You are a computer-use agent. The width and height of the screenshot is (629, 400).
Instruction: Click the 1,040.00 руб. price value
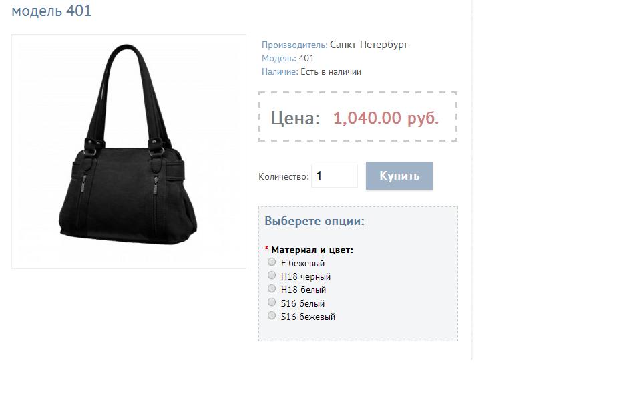386,118
